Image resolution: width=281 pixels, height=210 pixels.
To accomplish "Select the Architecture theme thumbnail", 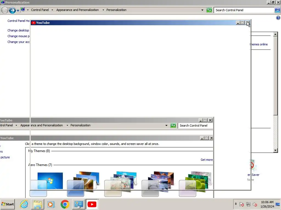I will (x=83, y=184).
